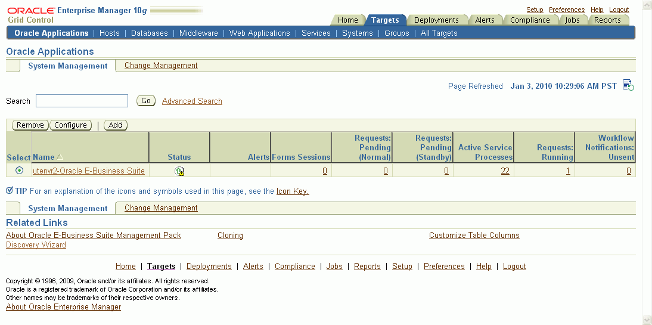Click footer Alerts link
Screen dimensions: 652x325
click(x=253, y=267)
